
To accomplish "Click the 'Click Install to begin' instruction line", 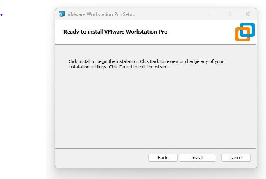I will (146, 61).
